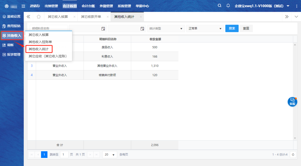This screenshot has height=166, width=301.
Task: Go to previous page arrow
Action: [38, 155]
